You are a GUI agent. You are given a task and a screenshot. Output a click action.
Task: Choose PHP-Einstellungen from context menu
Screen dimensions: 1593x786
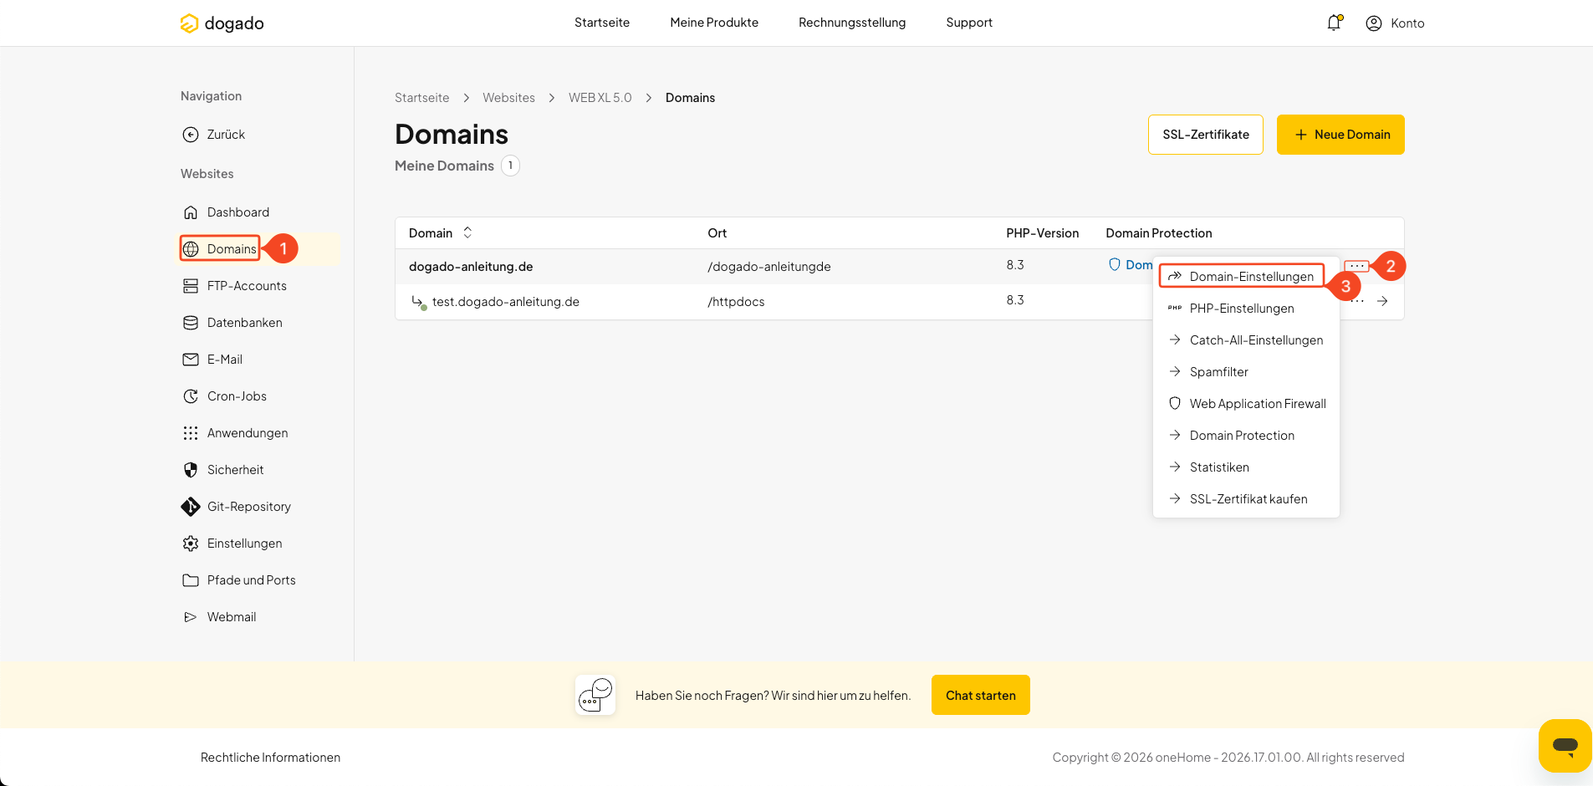[1246, 309]
